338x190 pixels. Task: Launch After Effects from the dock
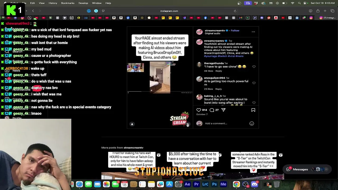coord(187,184)
